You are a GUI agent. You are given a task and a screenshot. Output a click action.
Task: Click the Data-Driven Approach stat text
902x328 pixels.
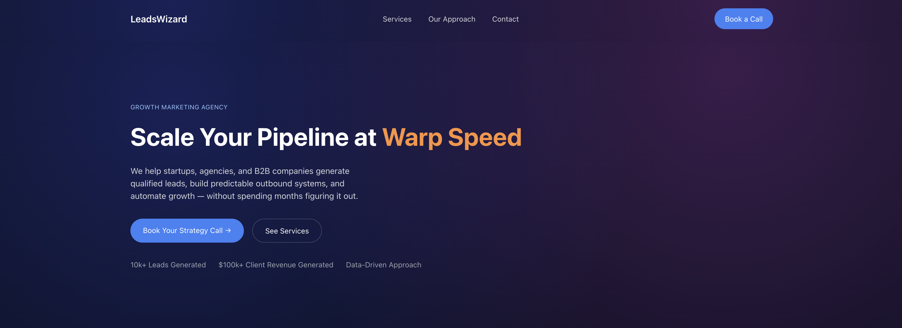click(x=383, y=265)
